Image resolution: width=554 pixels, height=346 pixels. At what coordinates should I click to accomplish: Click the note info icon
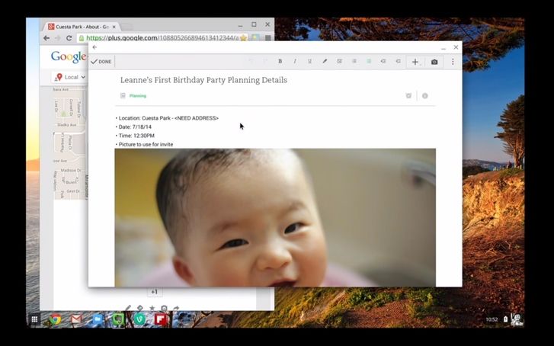tap(424, 96)
